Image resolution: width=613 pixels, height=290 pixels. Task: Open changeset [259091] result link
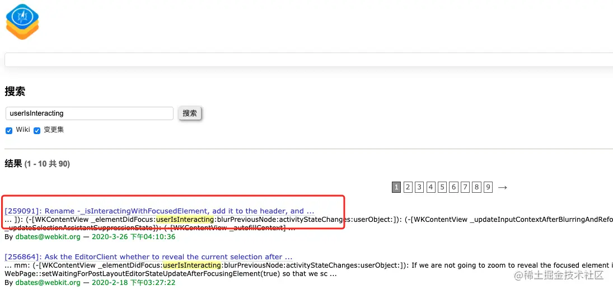[x=160, y=211]
